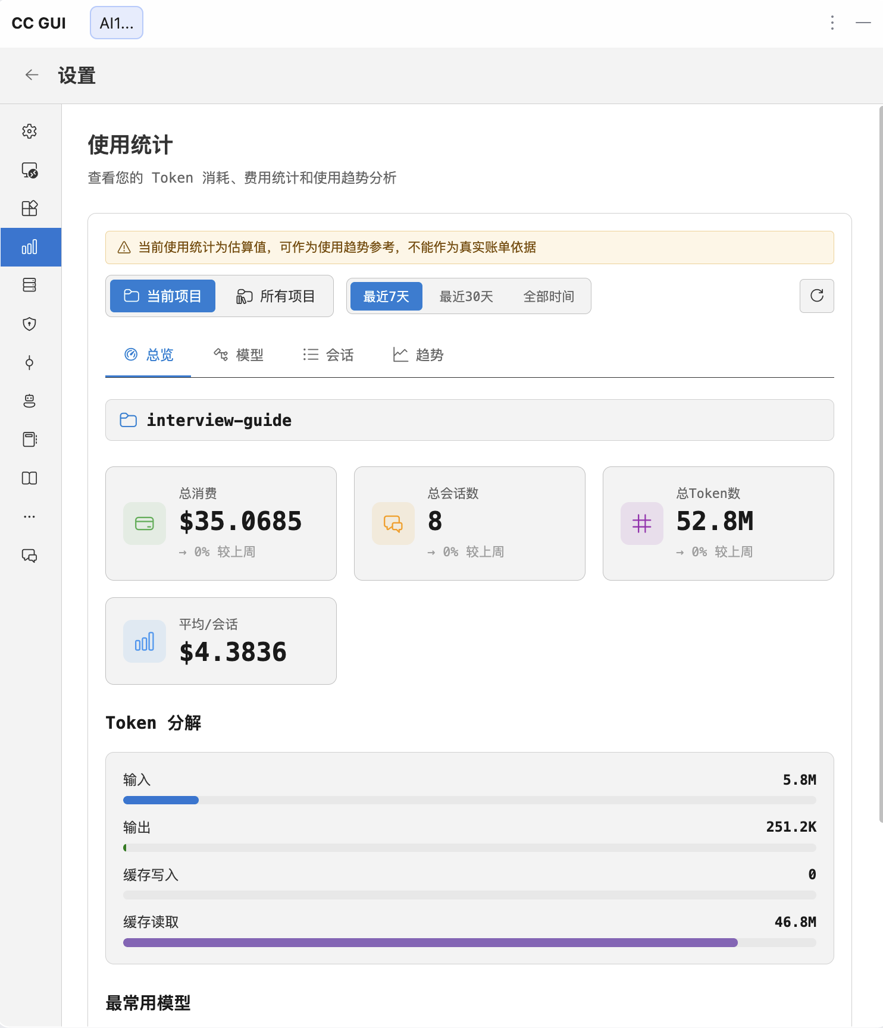This screenshot has width=883, height=1028.
Task: Open the open-book sidebar section
Action: (29, 478)
